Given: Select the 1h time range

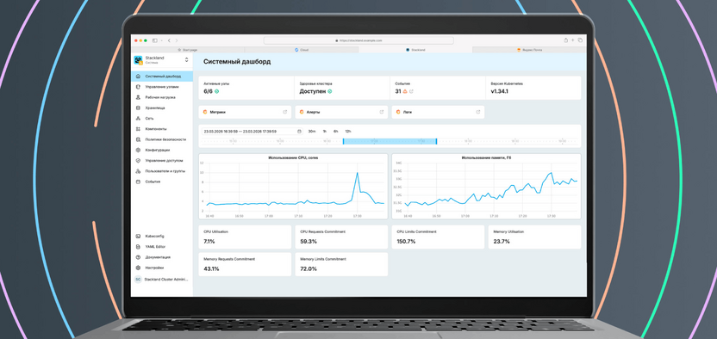Looking at the screenshot, I should click(324, 131).
